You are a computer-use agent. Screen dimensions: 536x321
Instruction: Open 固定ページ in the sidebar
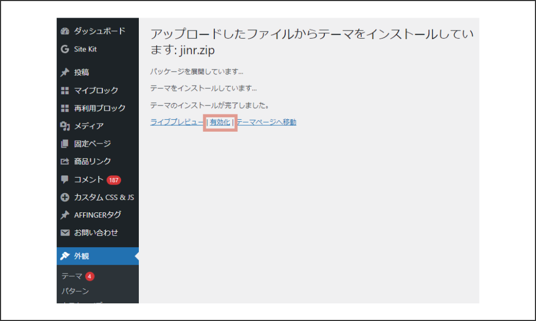pyautogui.click(x=93, y=143)
